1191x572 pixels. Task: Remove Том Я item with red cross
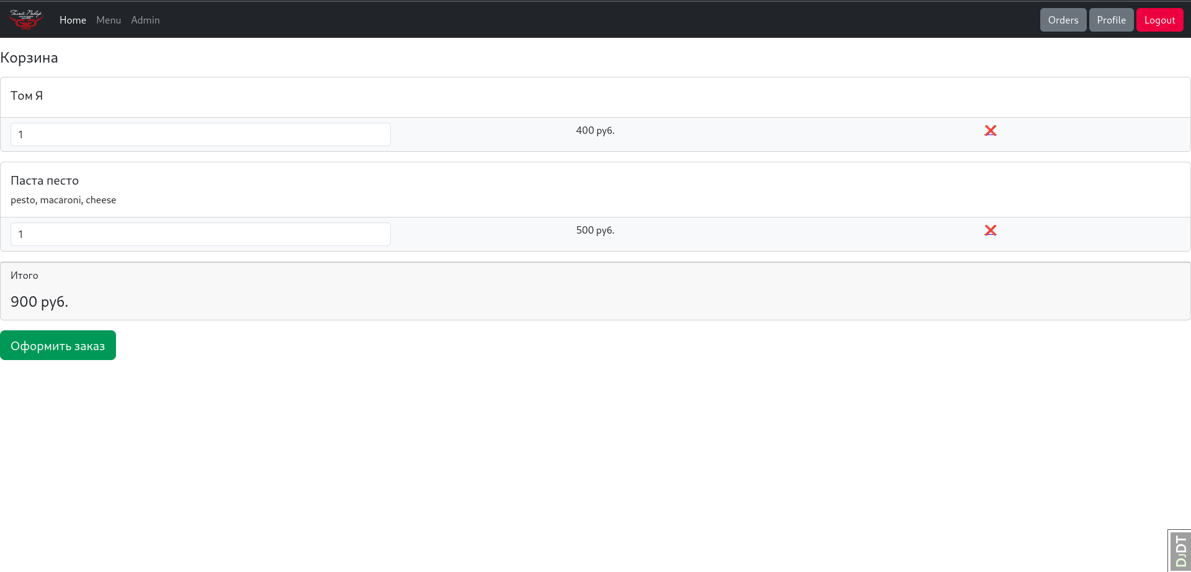click(x=990, y=130)
